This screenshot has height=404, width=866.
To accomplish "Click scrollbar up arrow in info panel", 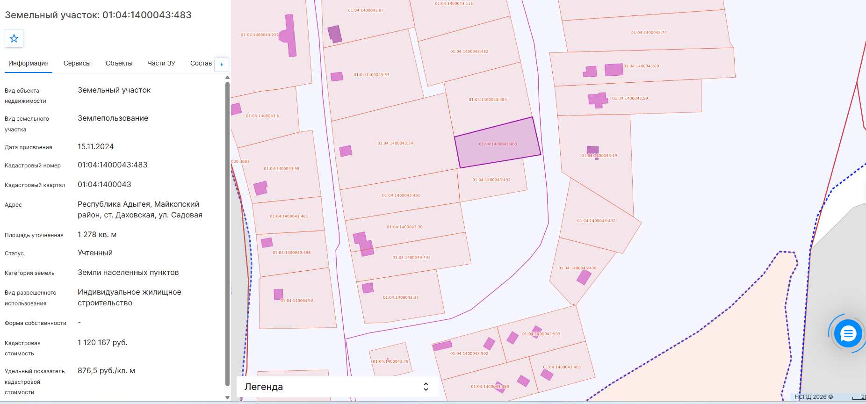I will point(227,78).
